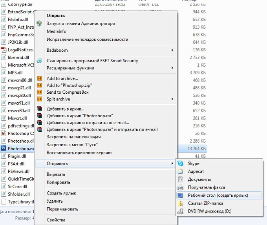Expand the Отправить submenu arrow
This screenshot has height=225, width=267.
click(x=172, y=163)
